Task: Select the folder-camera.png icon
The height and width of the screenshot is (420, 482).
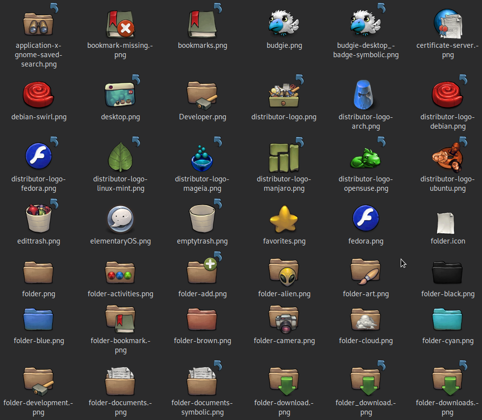Action: 284,319
